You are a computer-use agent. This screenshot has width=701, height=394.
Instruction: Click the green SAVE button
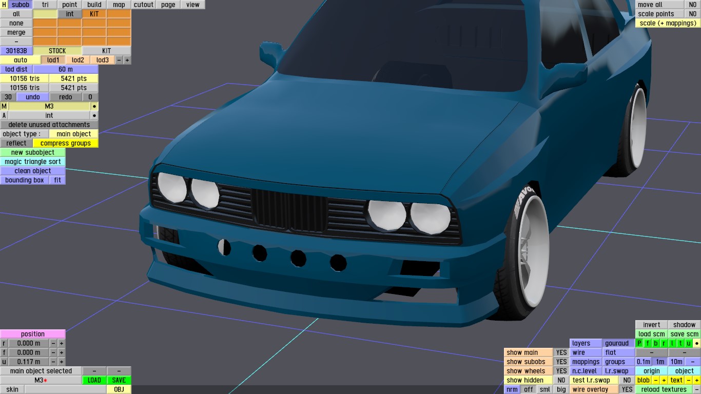(119, 380)
